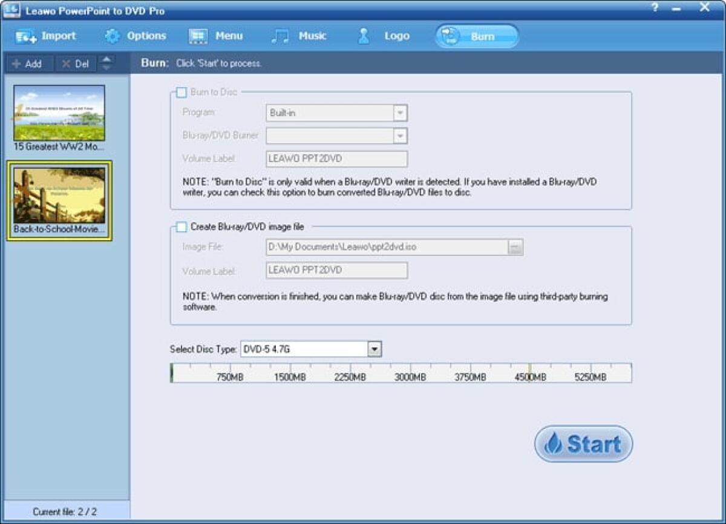Click the help question mark icon
The height and width of the screenshot is (524, 726).
653,7
